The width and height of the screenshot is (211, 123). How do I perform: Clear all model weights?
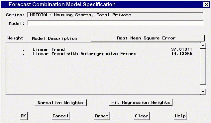(x=142, y=116)
